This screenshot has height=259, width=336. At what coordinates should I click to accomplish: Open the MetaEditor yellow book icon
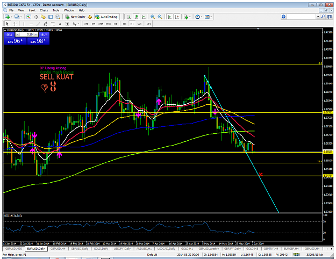click(x=90, y=17)
